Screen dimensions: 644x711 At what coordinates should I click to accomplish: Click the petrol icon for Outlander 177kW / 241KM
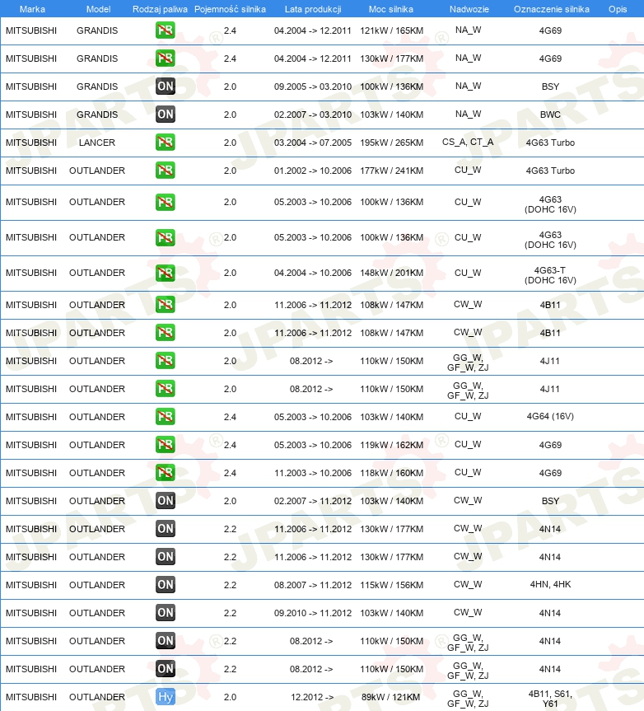(x=165, y=171)
